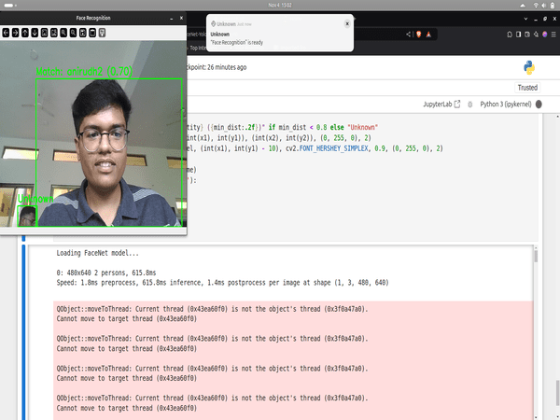Zoom out on the Face Recognition image
The width and height of the screenshot is (560, 420).
click(73, 33)
